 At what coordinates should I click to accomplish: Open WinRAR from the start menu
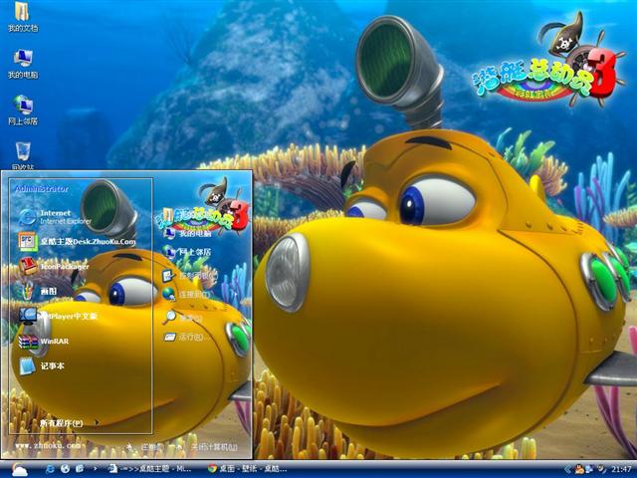pyautogui.click(x=44, y=342)
